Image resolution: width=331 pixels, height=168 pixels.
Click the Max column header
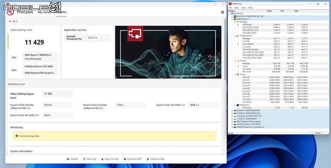pos(300,11)
